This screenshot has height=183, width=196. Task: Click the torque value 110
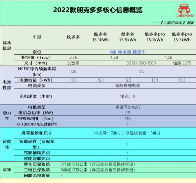pos(128,118)
